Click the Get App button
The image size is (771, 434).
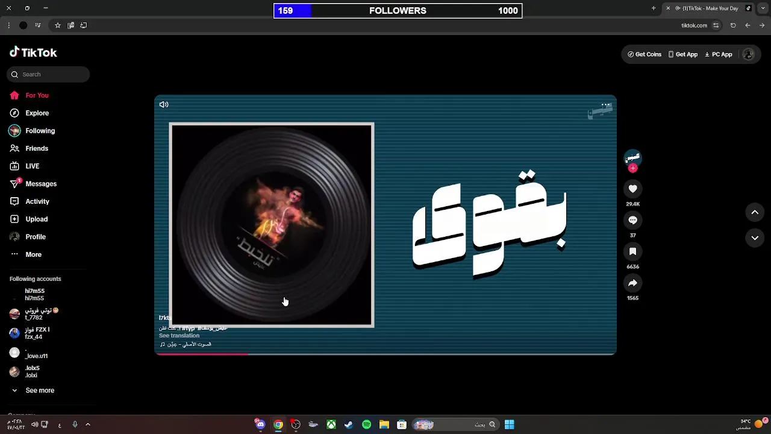682,54
